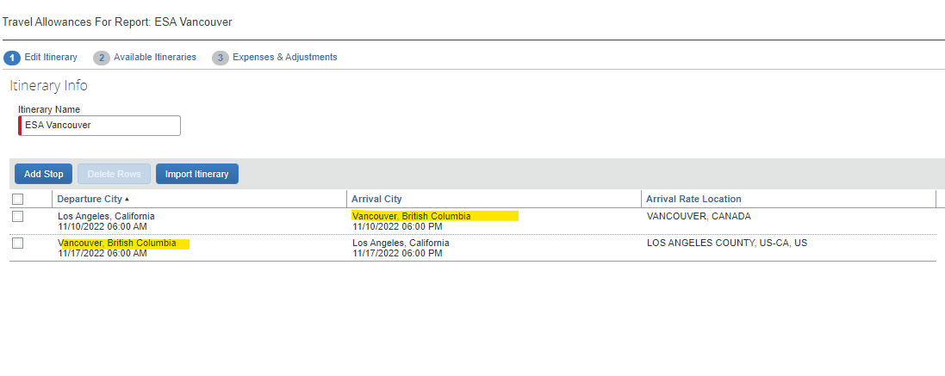The image size is (945, 376).
Task: Click the step 1 circle icon
Action: point(12,58)
